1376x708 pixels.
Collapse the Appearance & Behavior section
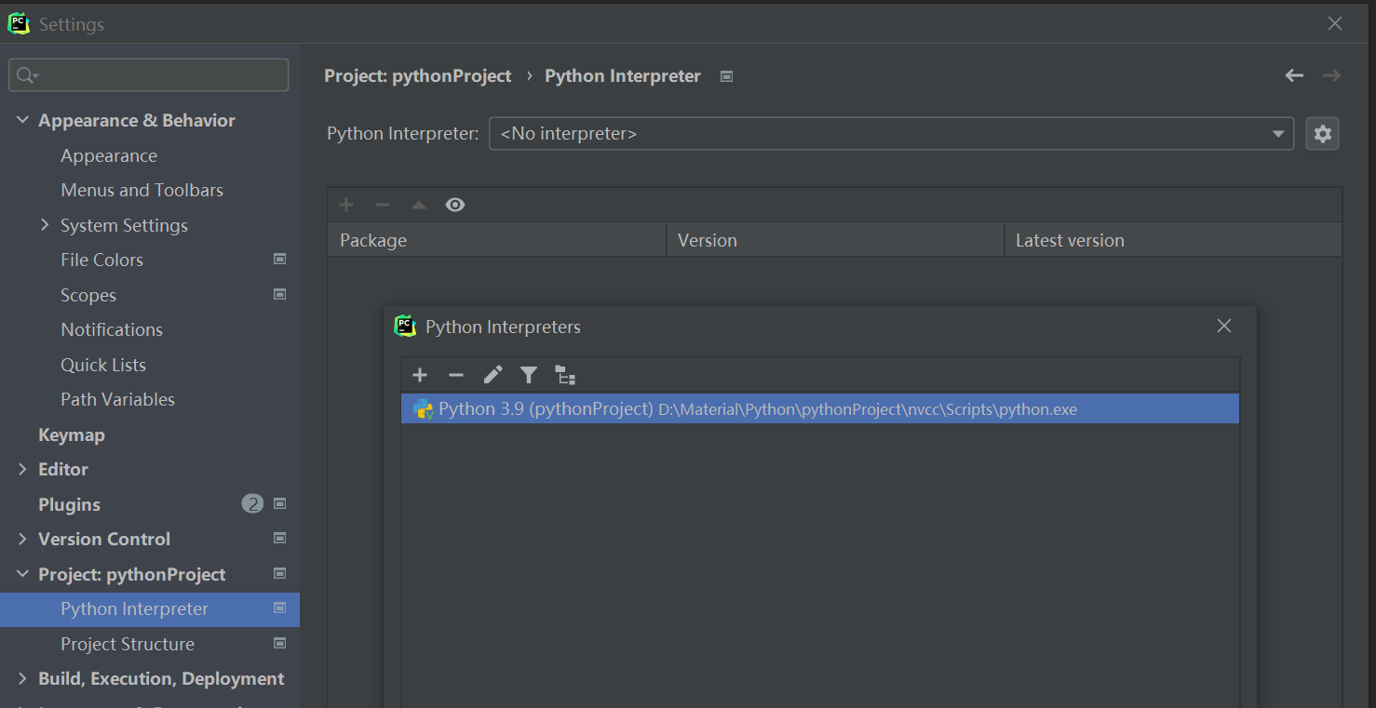coord(22,120)
